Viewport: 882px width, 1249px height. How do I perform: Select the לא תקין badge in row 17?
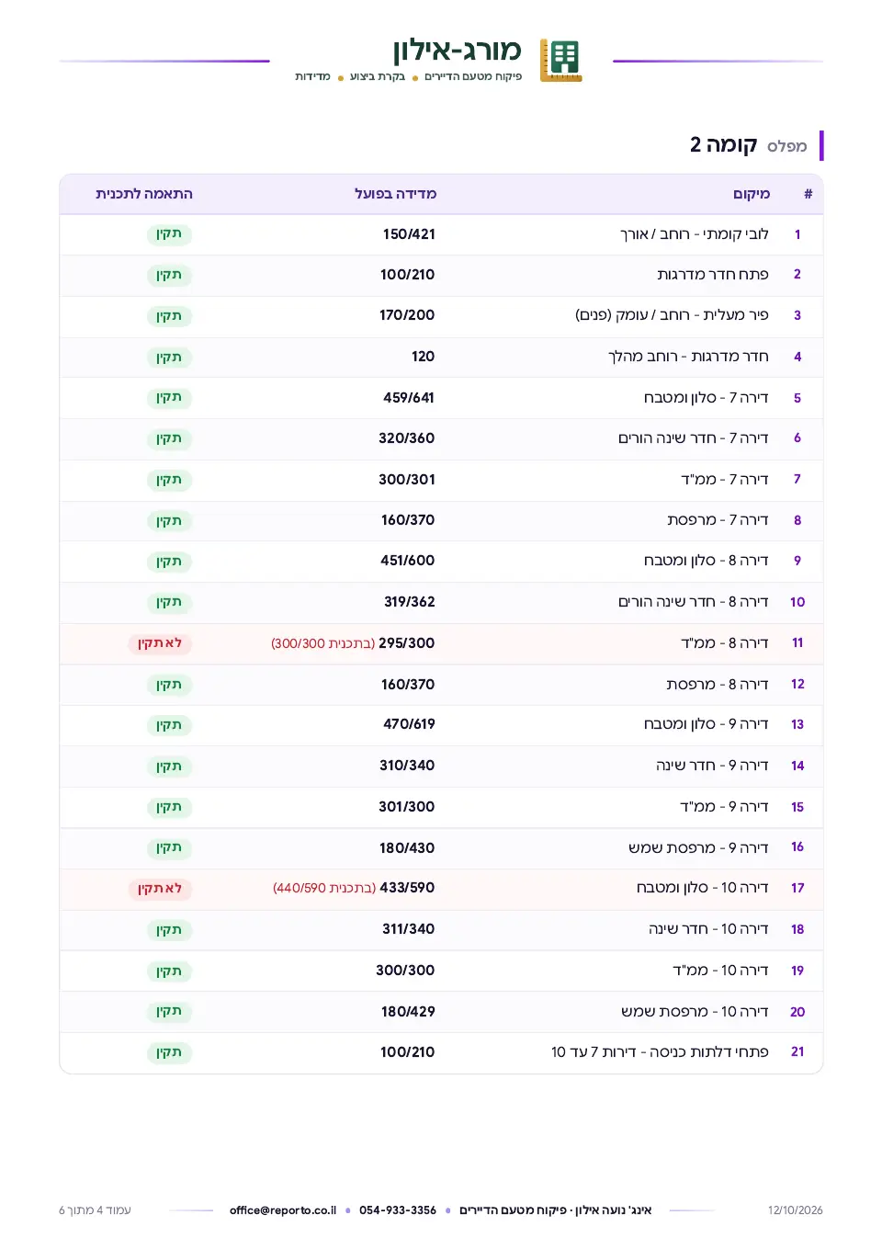coord(160,889)
